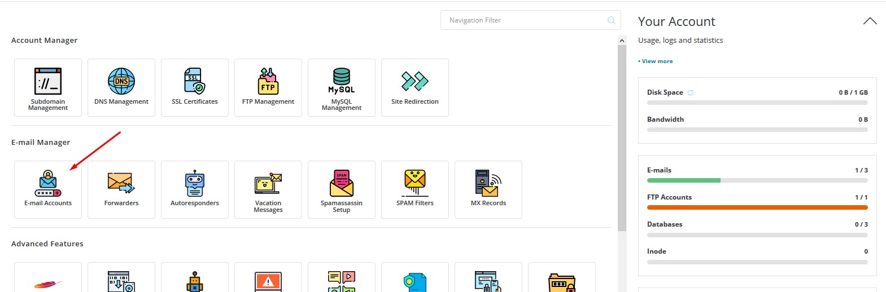Open Vacation Messages
This screenshot has width=886, height=292.
(x=268, y=189)
